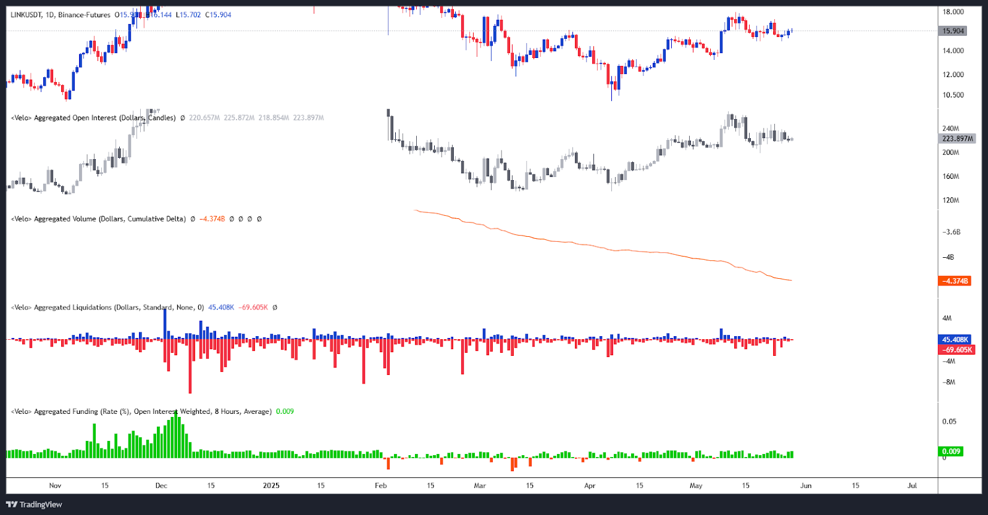The width and height of the screenshot is (988, 515).
Task: Click the red -69.605K liquidations axis tag
Action: coord(957,350)
